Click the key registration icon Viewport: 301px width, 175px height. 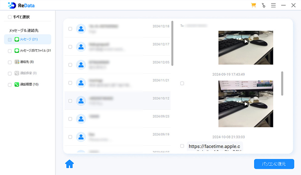[x=263, y=5]
